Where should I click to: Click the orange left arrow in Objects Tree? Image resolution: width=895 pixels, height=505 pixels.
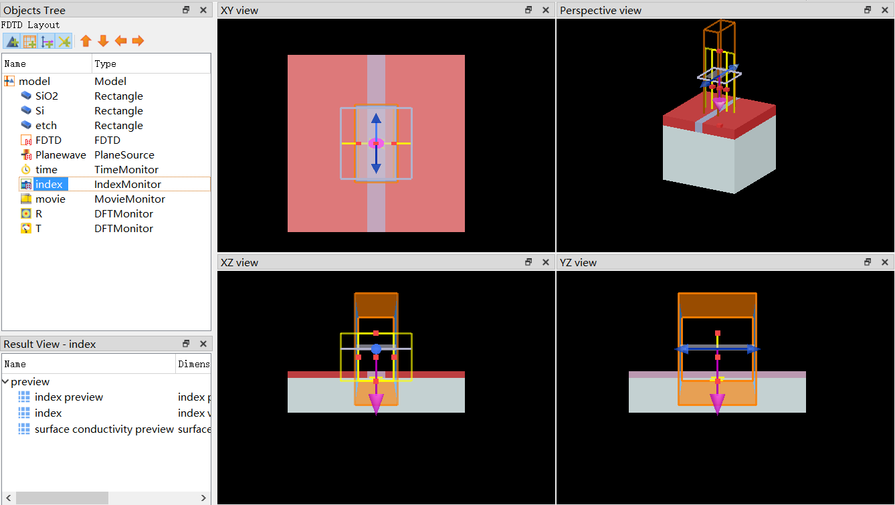[x=120, y=41]
